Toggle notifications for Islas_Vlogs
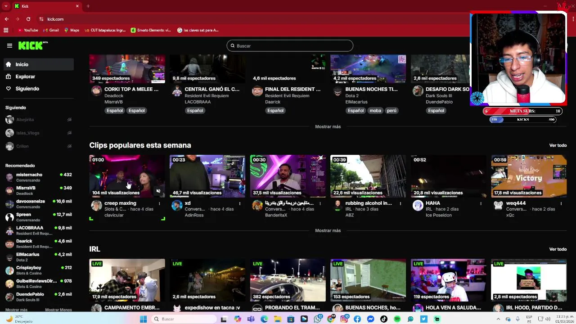576x324 pixels. (69, 133)
